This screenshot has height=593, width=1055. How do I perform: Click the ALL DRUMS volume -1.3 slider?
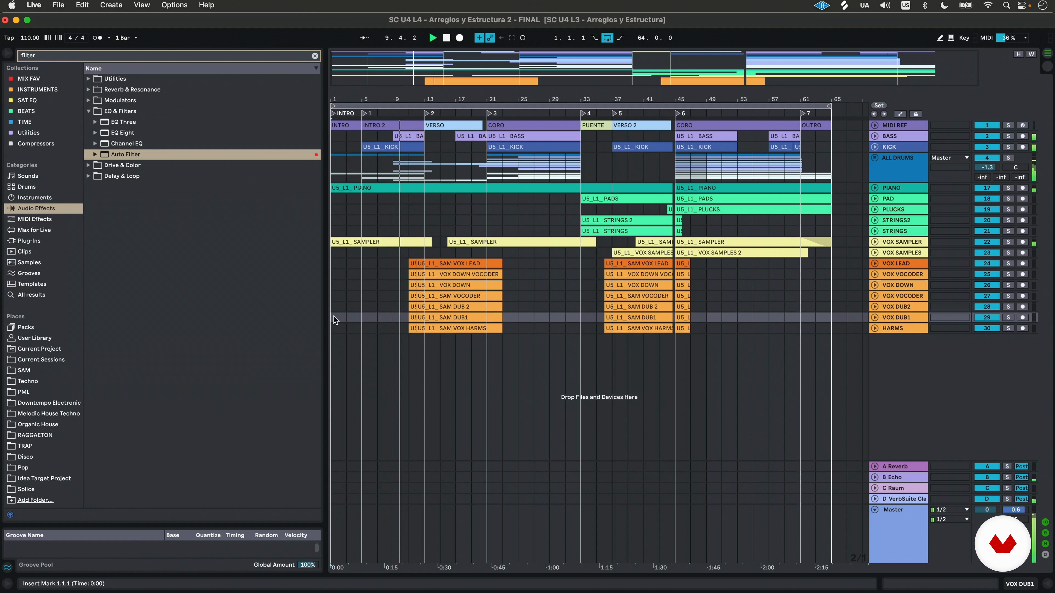(x=987, y=167)
